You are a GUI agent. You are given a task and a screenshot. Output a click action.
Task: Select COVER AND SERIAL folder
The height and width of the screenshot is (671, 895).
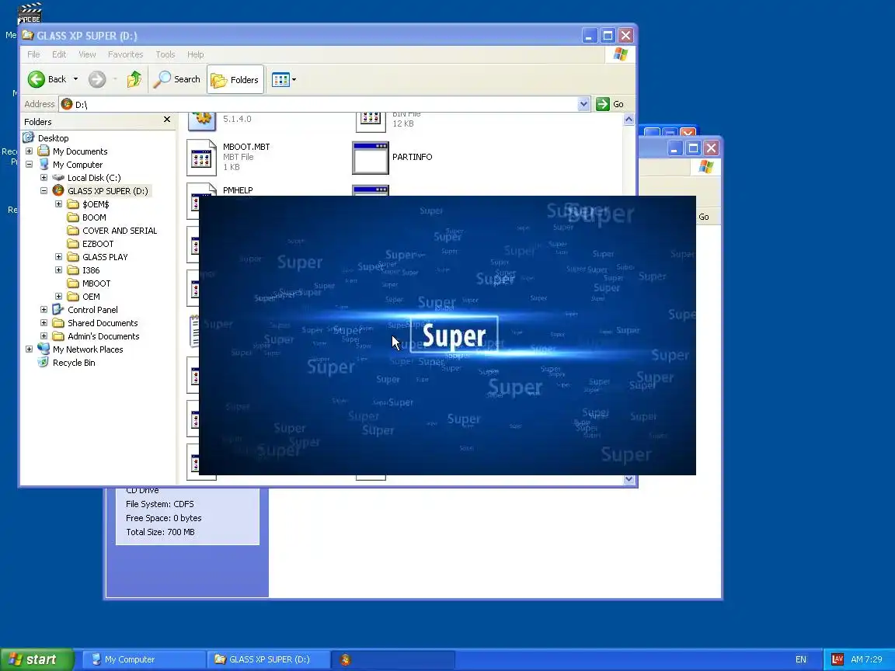120,231
